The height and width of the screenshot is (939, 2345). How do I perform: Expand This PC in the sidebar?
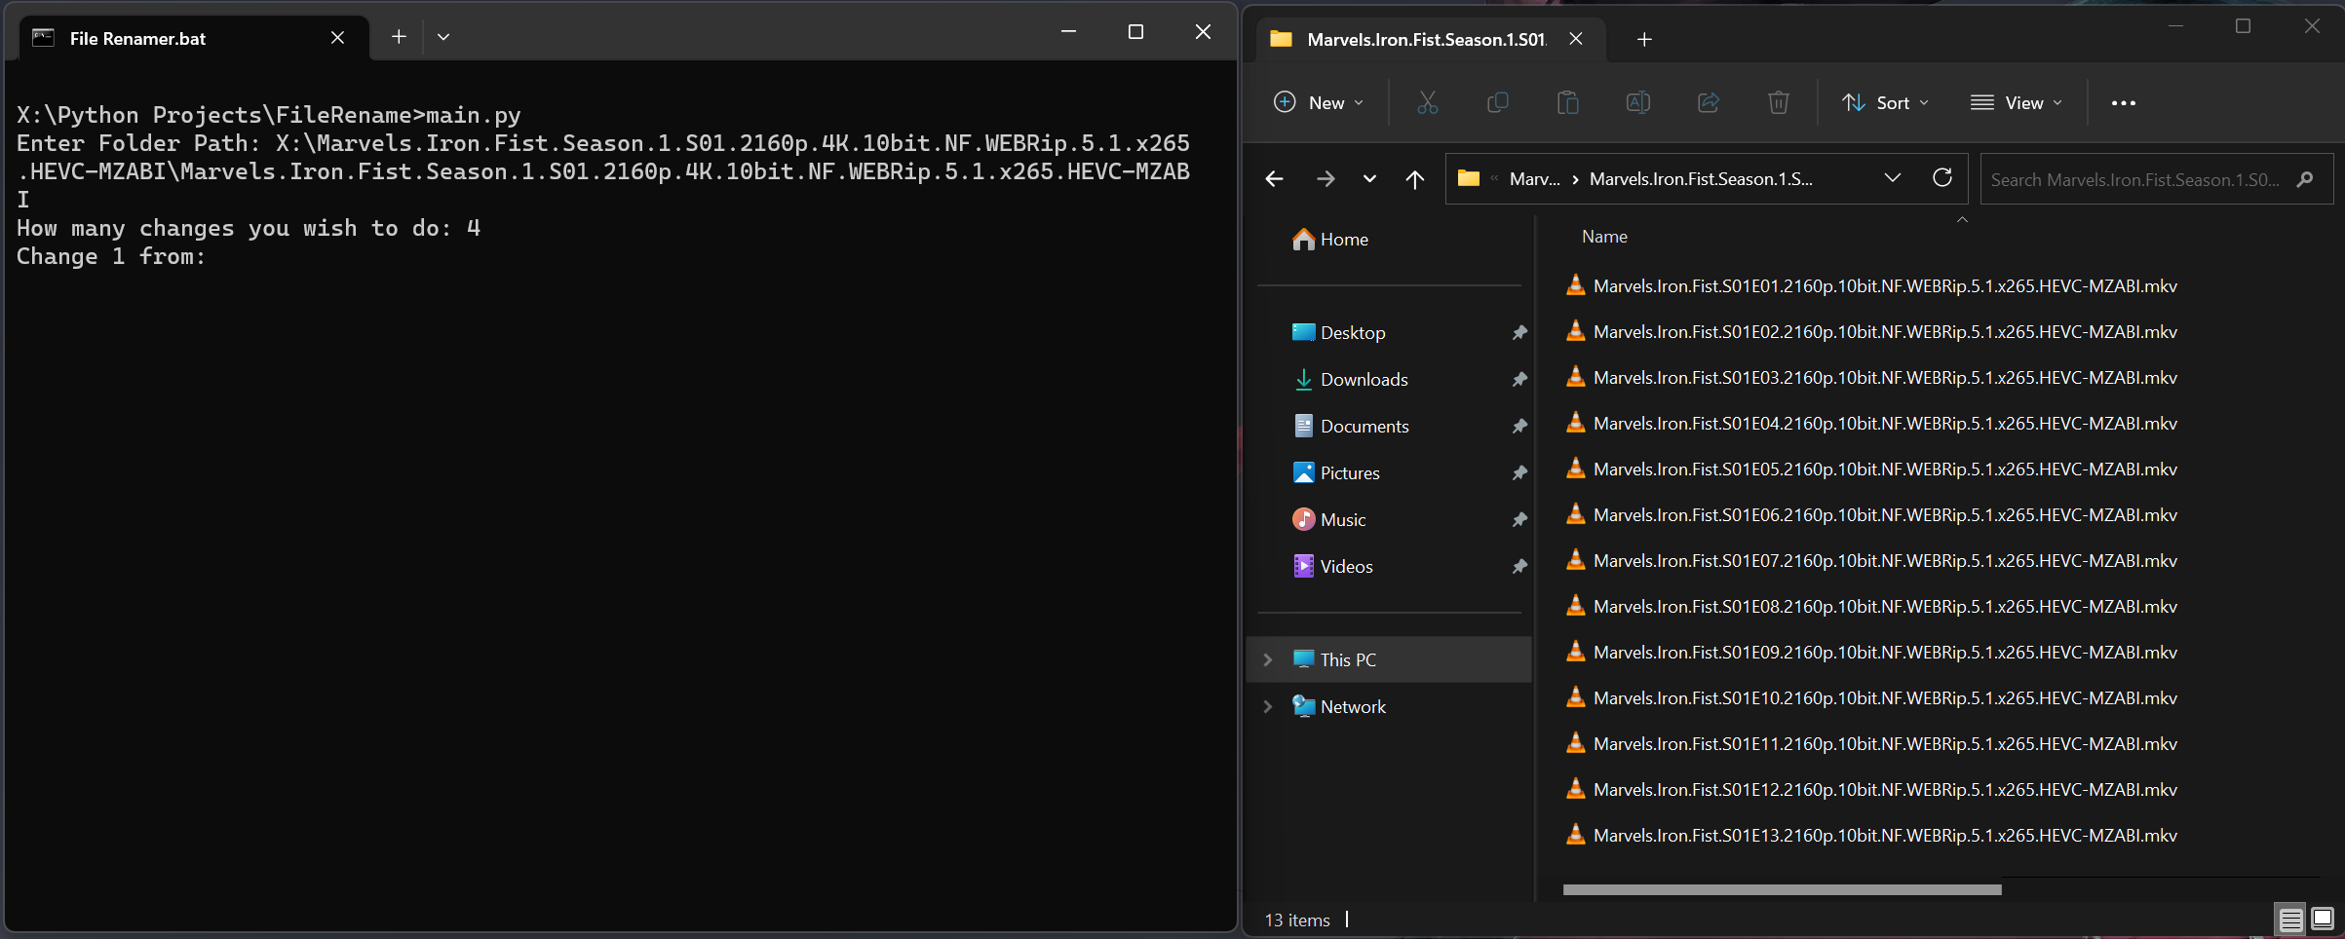click(1268, 659)
